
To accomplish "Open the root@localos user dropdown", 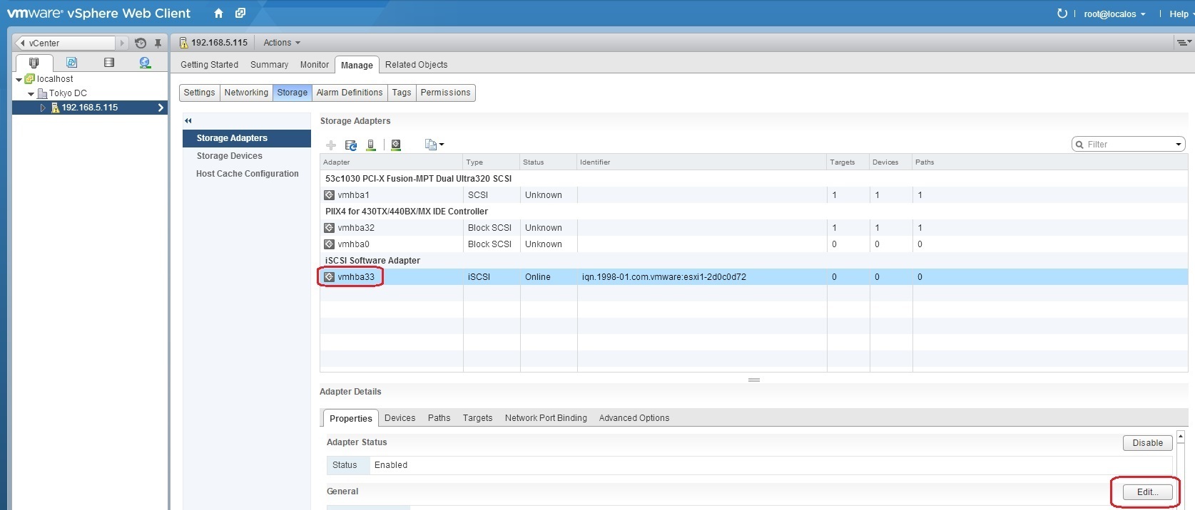I will pos(1114,14).
